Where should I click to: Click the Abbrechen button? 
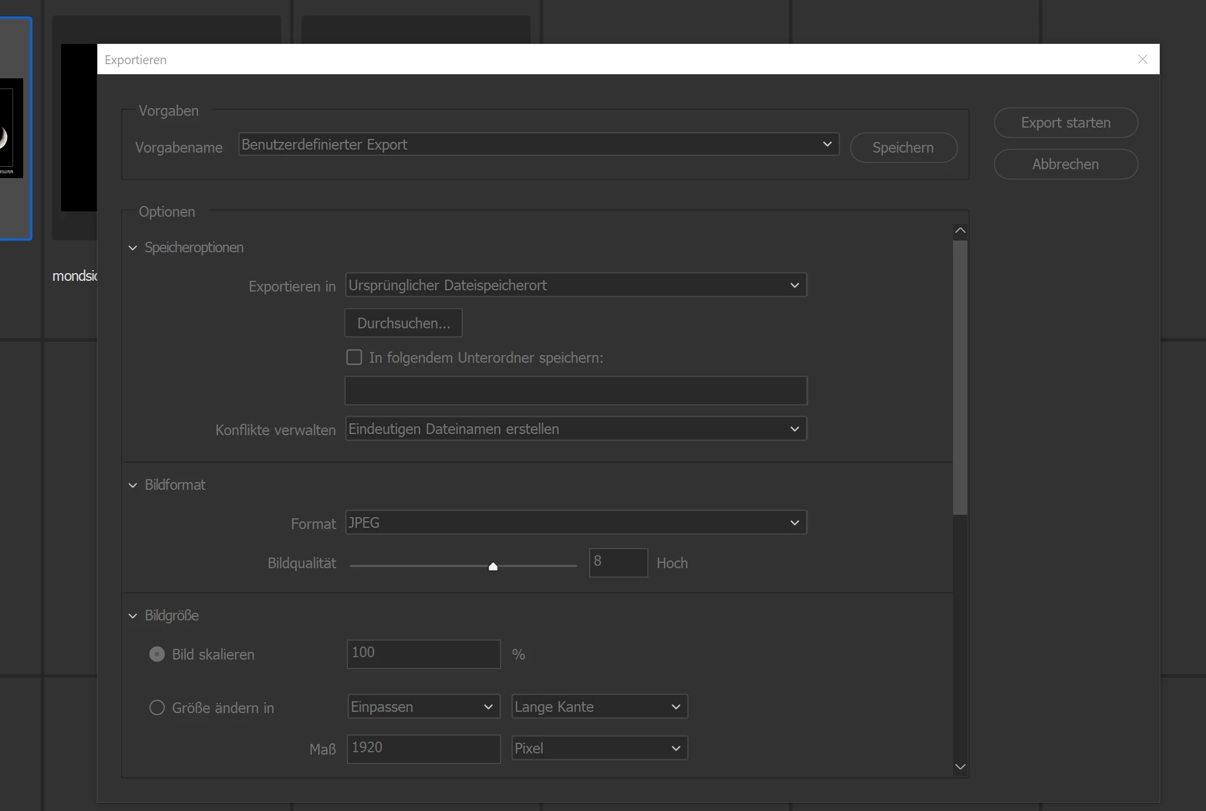[x=1065, y=164]
